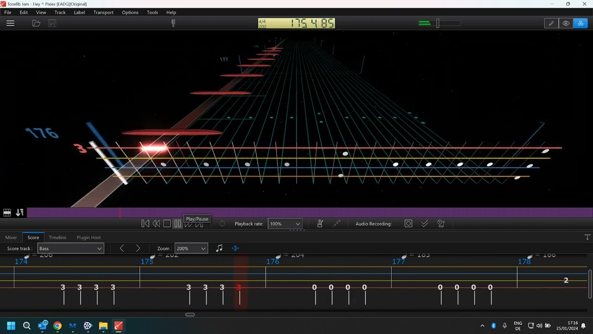Open Windows Search from the taskbar
Viewport: 593px width, 334px height.
coord(27,326)
